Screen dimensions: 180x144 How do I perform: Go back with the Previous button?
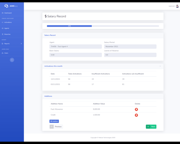click(56, 127)
